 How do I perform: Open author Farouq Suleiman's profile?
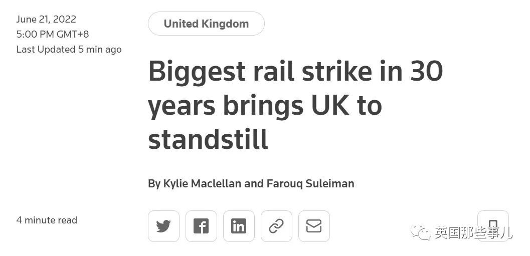[x=310, y=184]
